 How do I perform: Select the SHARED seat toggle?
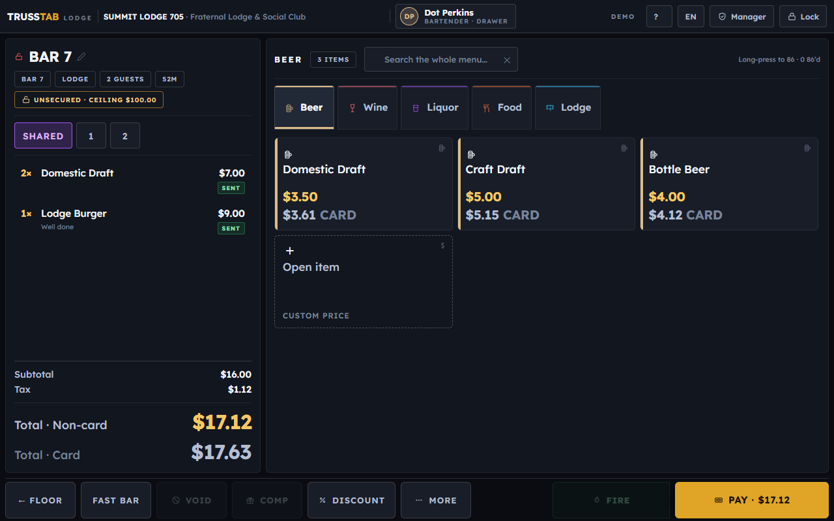coord(43,135)
